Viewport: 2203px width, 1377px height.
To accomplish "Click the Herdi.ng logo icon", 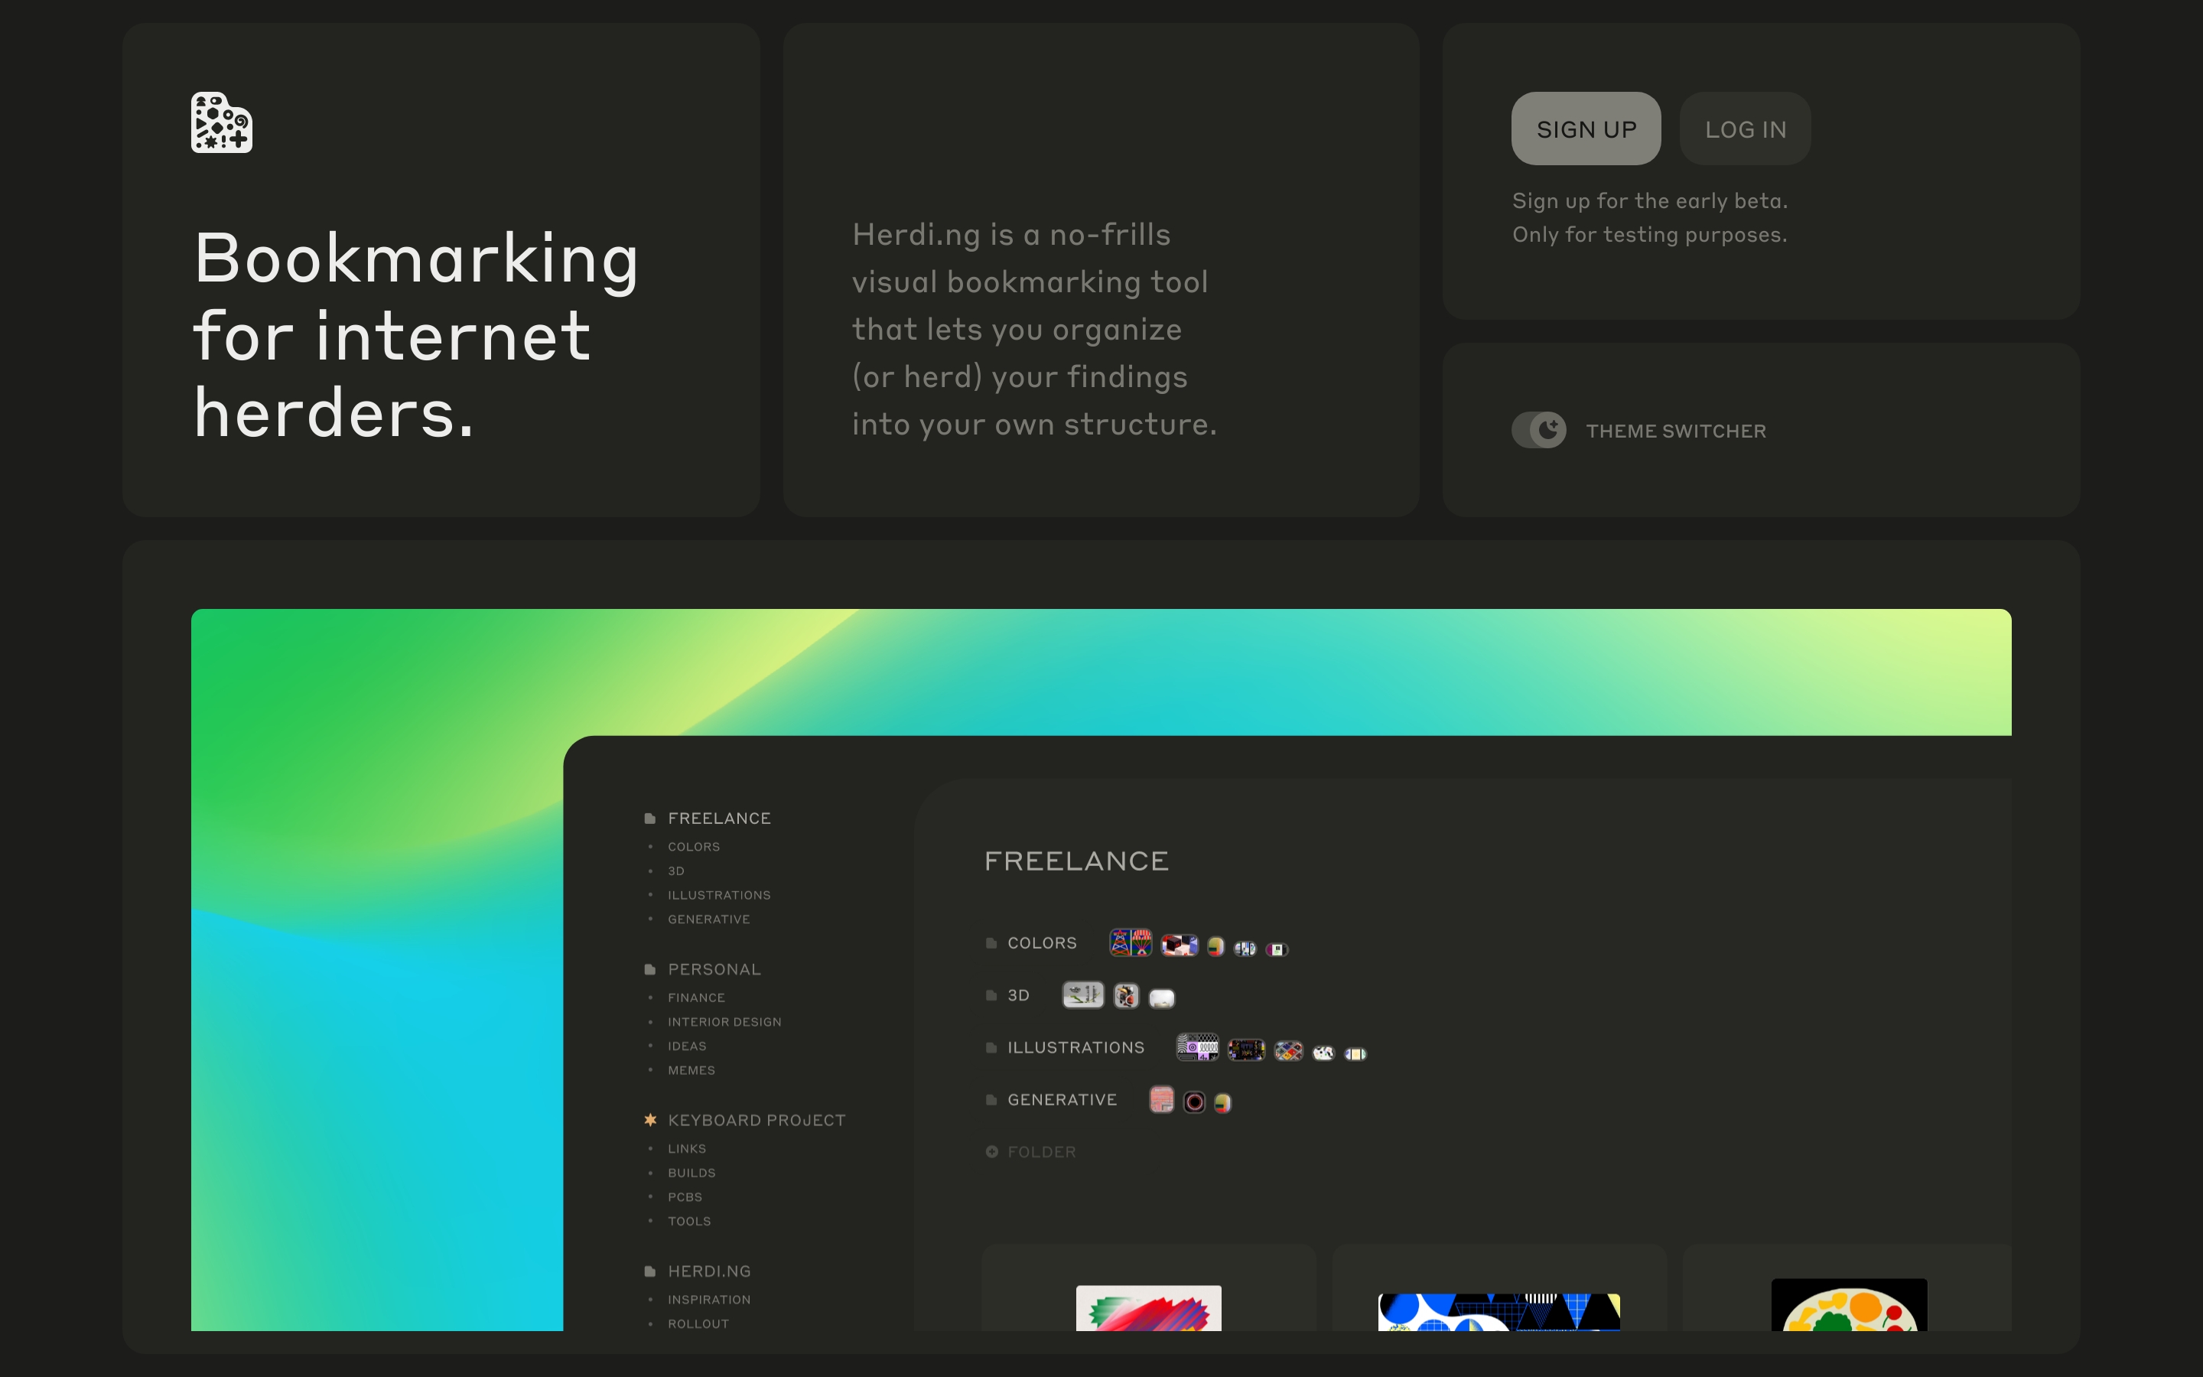I will tap(221, 122).
